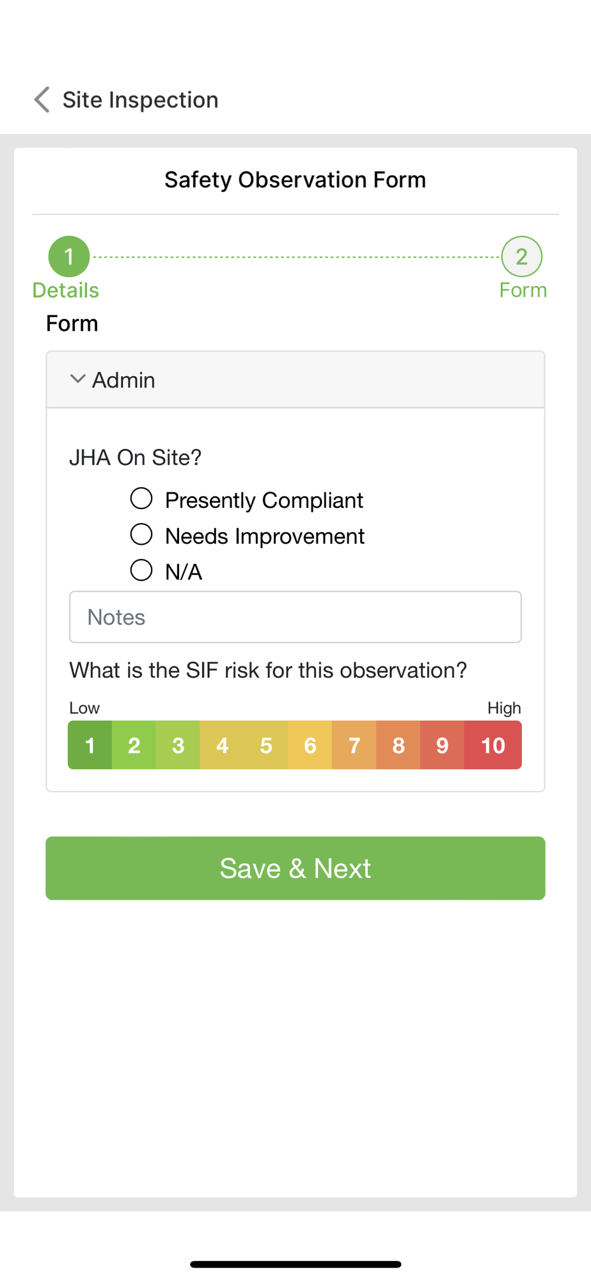Viewport: 591px width, 1279px height.
Task: Choose SIF risk level 9
Action: (x=442, y=745)
